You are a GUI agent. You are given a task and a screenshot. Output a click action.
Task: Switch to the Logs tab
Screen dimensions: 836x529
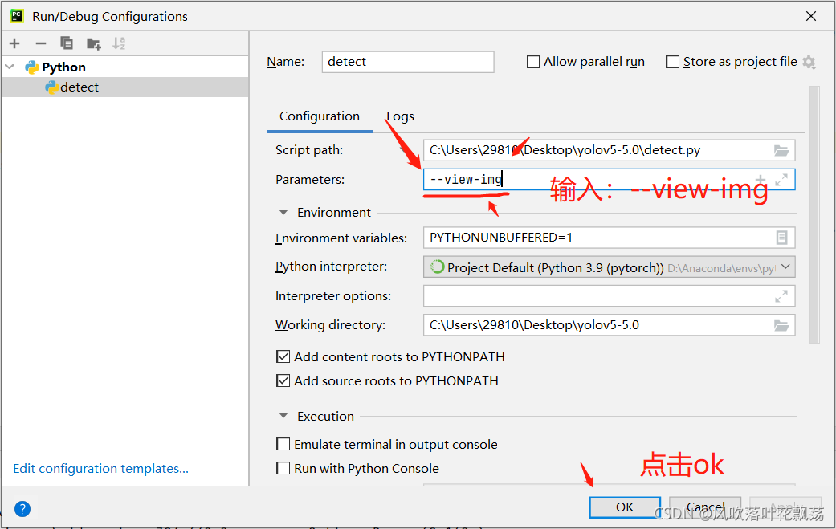pyautogui.click(x=400, y=116)
